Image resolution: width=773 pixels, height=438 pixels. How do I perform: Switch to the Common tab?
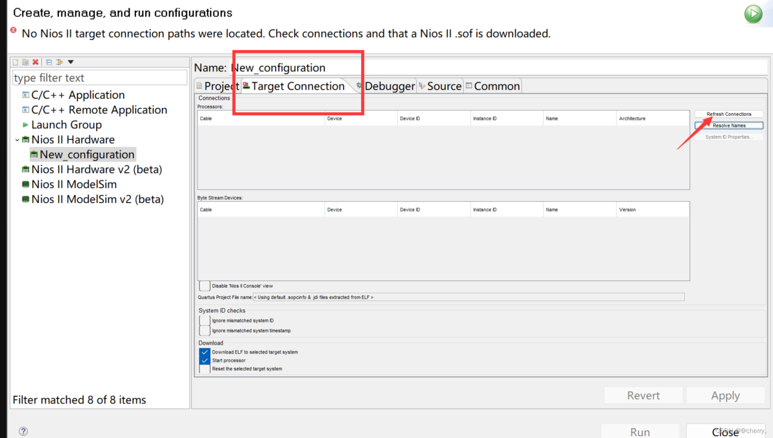click(x=493, y=86)
